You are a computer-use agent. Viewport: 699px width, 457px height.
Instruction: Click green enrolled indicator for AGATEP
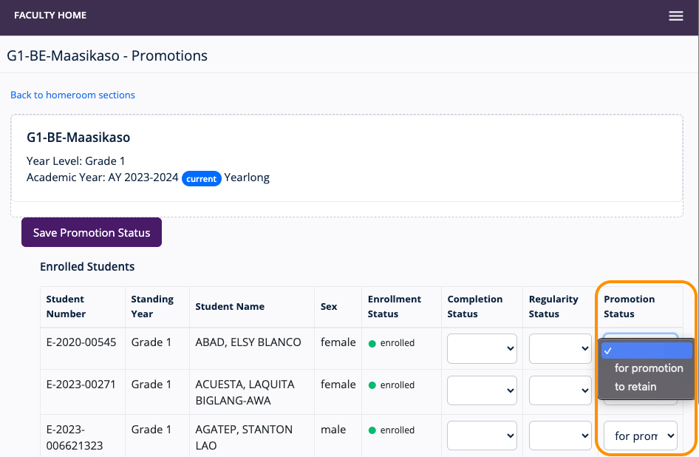pyautogui.click(x=372, y=430)
